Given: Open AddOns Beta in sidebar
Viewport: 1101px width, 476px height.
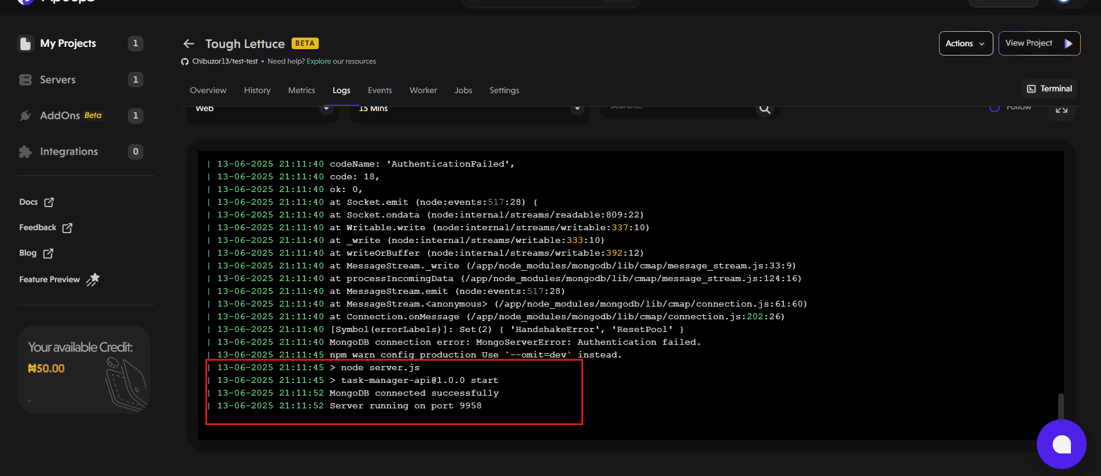Looking at the screenshot, I should (x=80, y=116).
